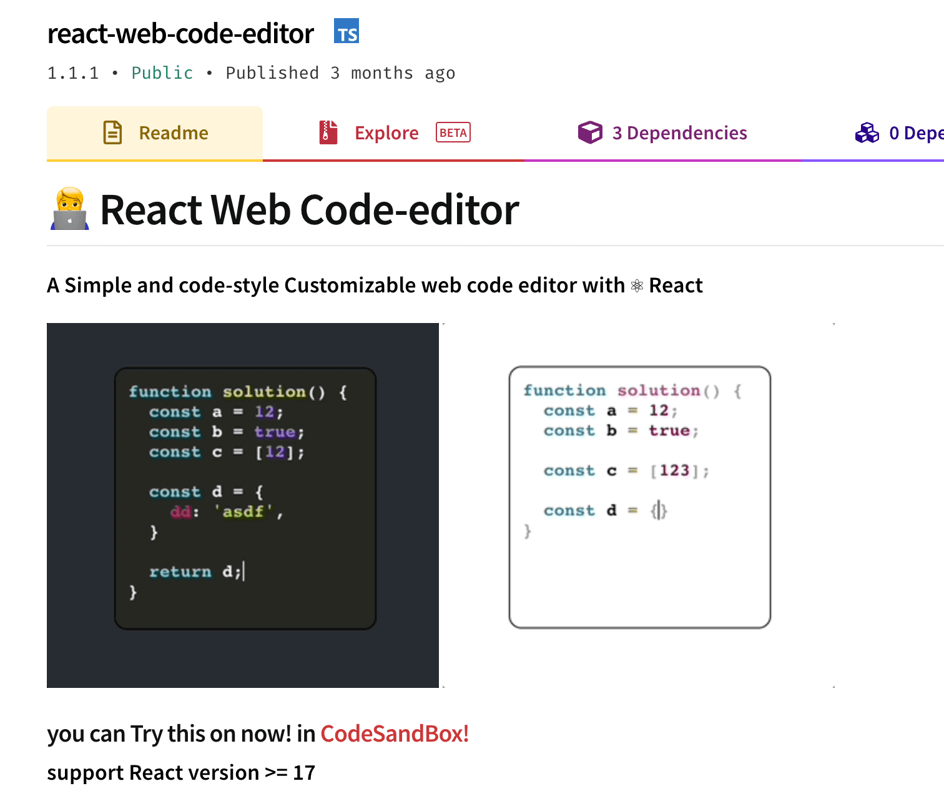The width and height of the screenshot is (944, 801).
Task: Click the green Public label
Action: (x=162, y=73)
